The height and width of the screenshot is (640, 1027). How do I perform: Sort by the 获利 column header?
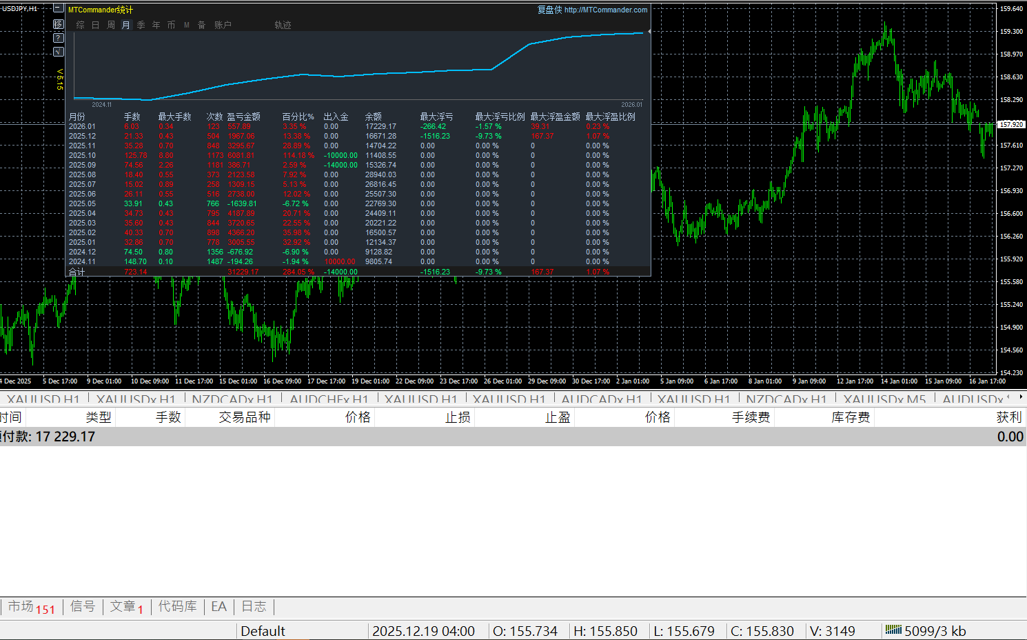pyautogui.click(x=1009, y=417)
